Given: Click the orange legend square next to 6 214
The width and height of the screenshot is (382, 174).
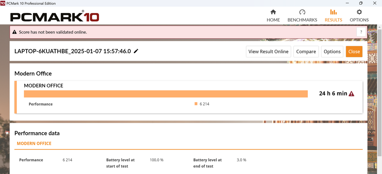Looking at the screenshot, I should pos(196,104).
